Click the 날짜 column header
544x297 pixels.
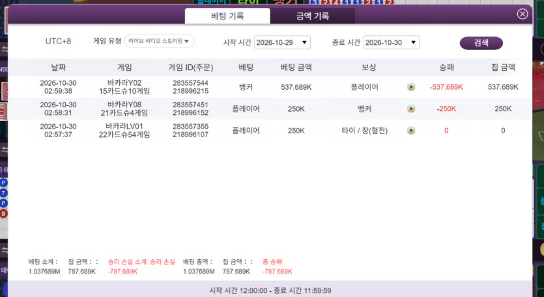tap(58, 67)
